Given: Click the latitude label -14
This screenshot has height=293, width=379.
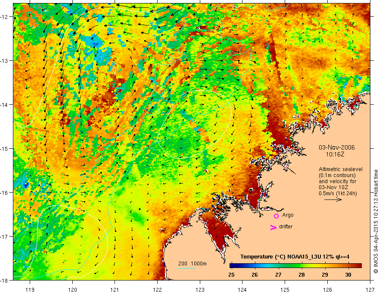Looking at the screenshot, I should [x=5, y=105].
